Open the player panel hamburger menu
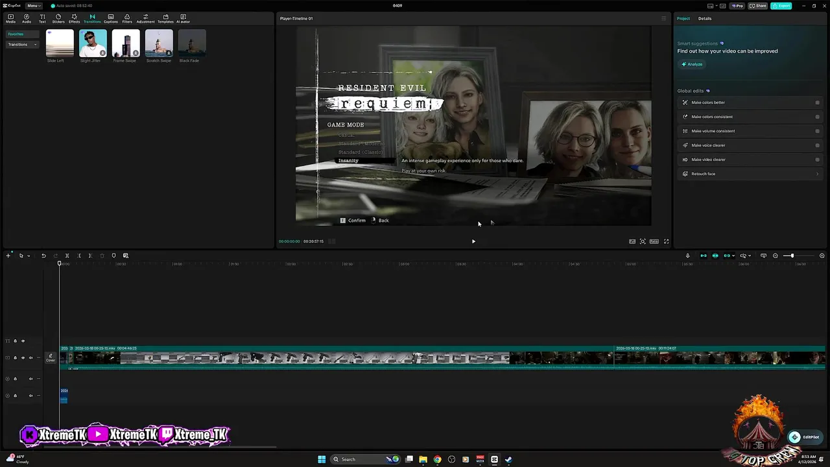Screen dimensions: 830x467 point(663,18)
